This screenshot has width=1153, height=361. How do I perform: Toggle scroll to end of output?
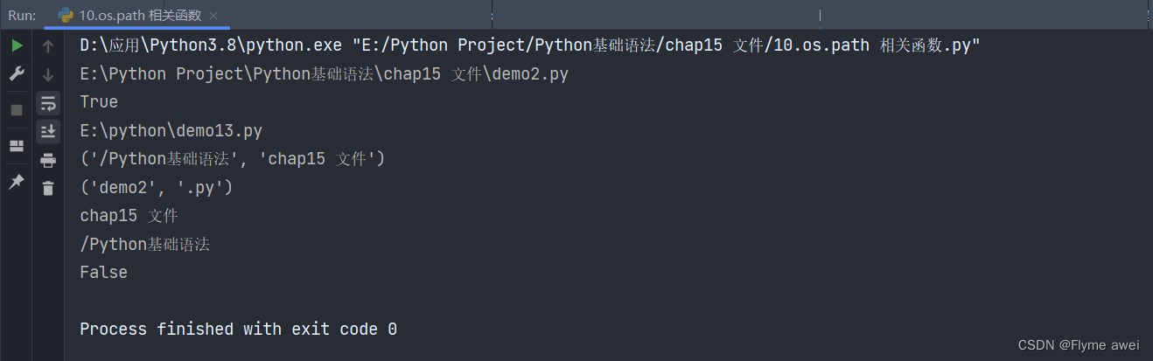coord(48,131)
